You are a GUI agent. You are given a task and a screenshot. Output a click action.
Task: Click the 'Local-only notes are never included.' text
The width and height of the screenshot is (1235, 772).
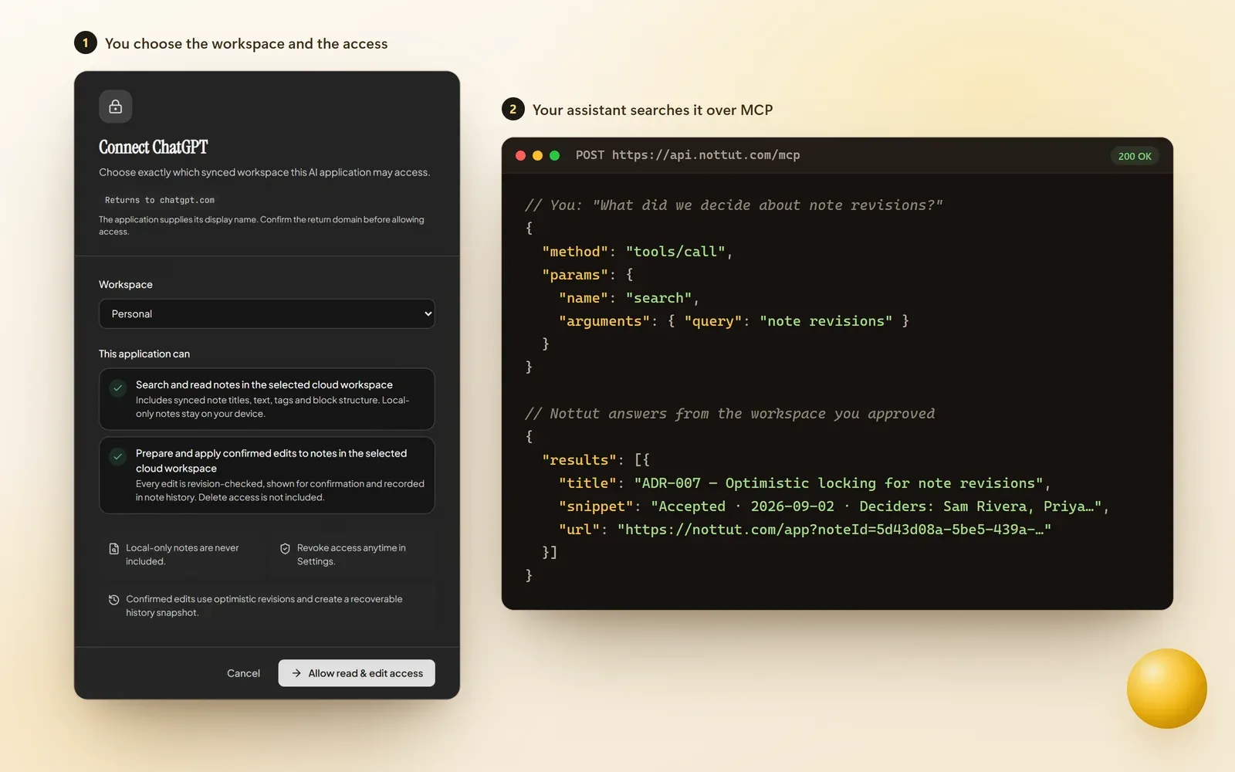click(182, 554)
